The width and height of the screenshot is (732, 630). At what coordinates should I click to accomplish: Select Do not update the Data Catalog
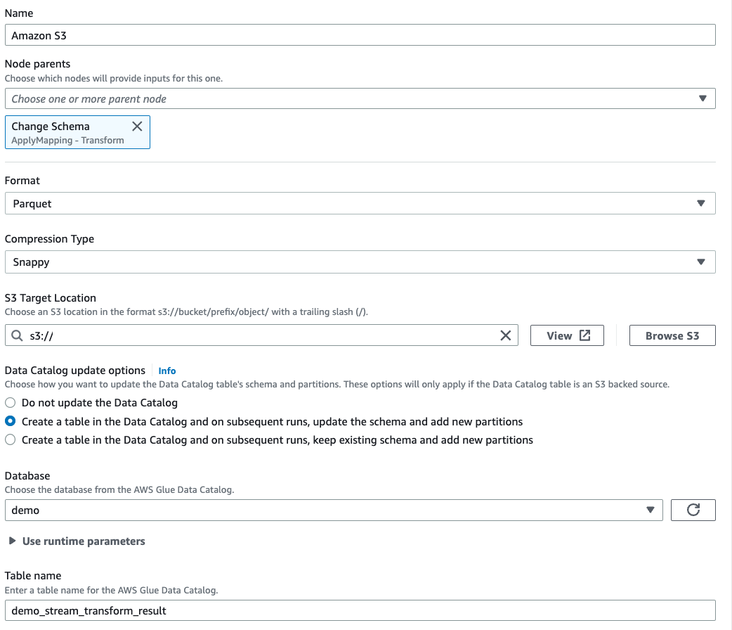point(11,403)
